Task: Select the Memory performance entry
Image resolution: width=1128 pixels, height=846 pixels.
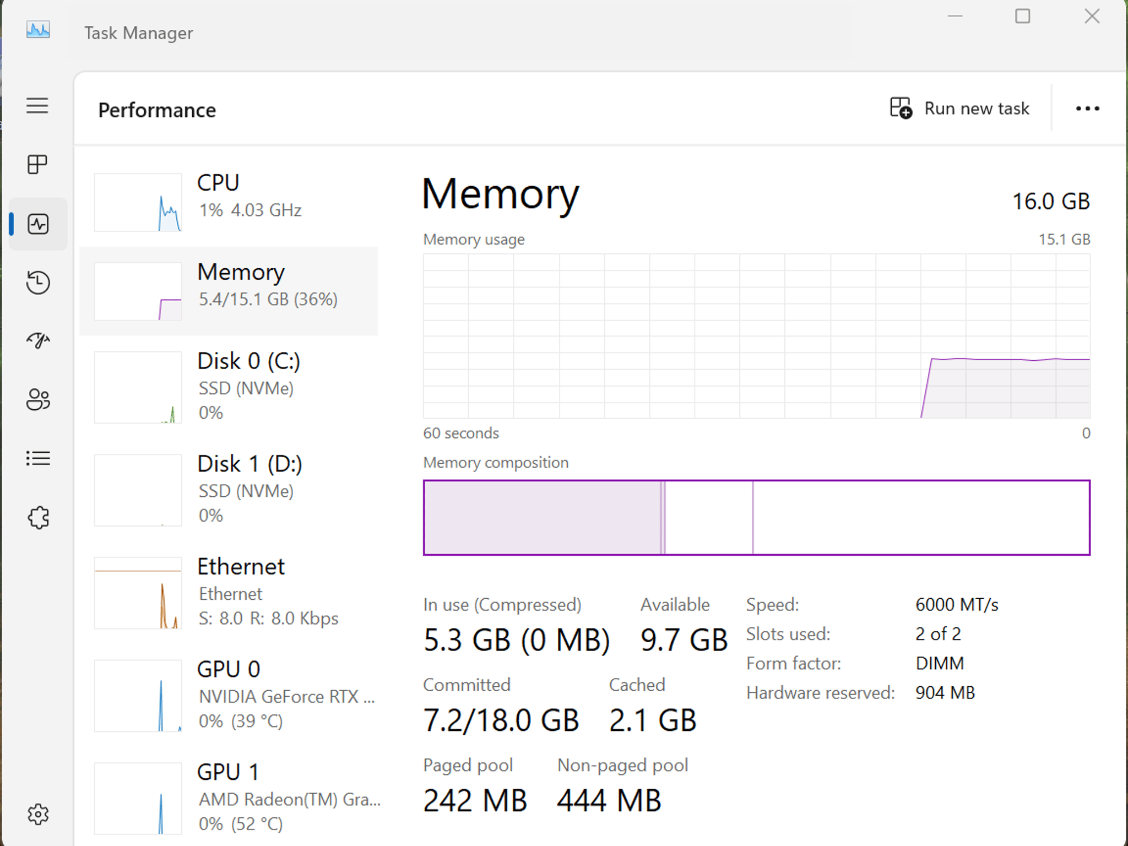Action: click(x=229, y=291)
